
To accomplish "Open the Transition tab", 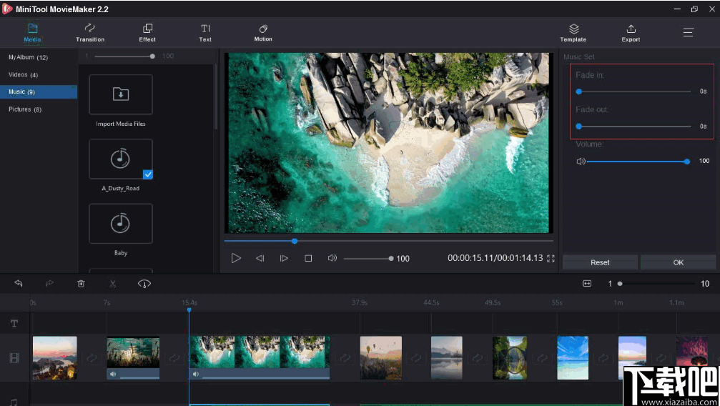I will pyautogui.click(x=90, y=33).
